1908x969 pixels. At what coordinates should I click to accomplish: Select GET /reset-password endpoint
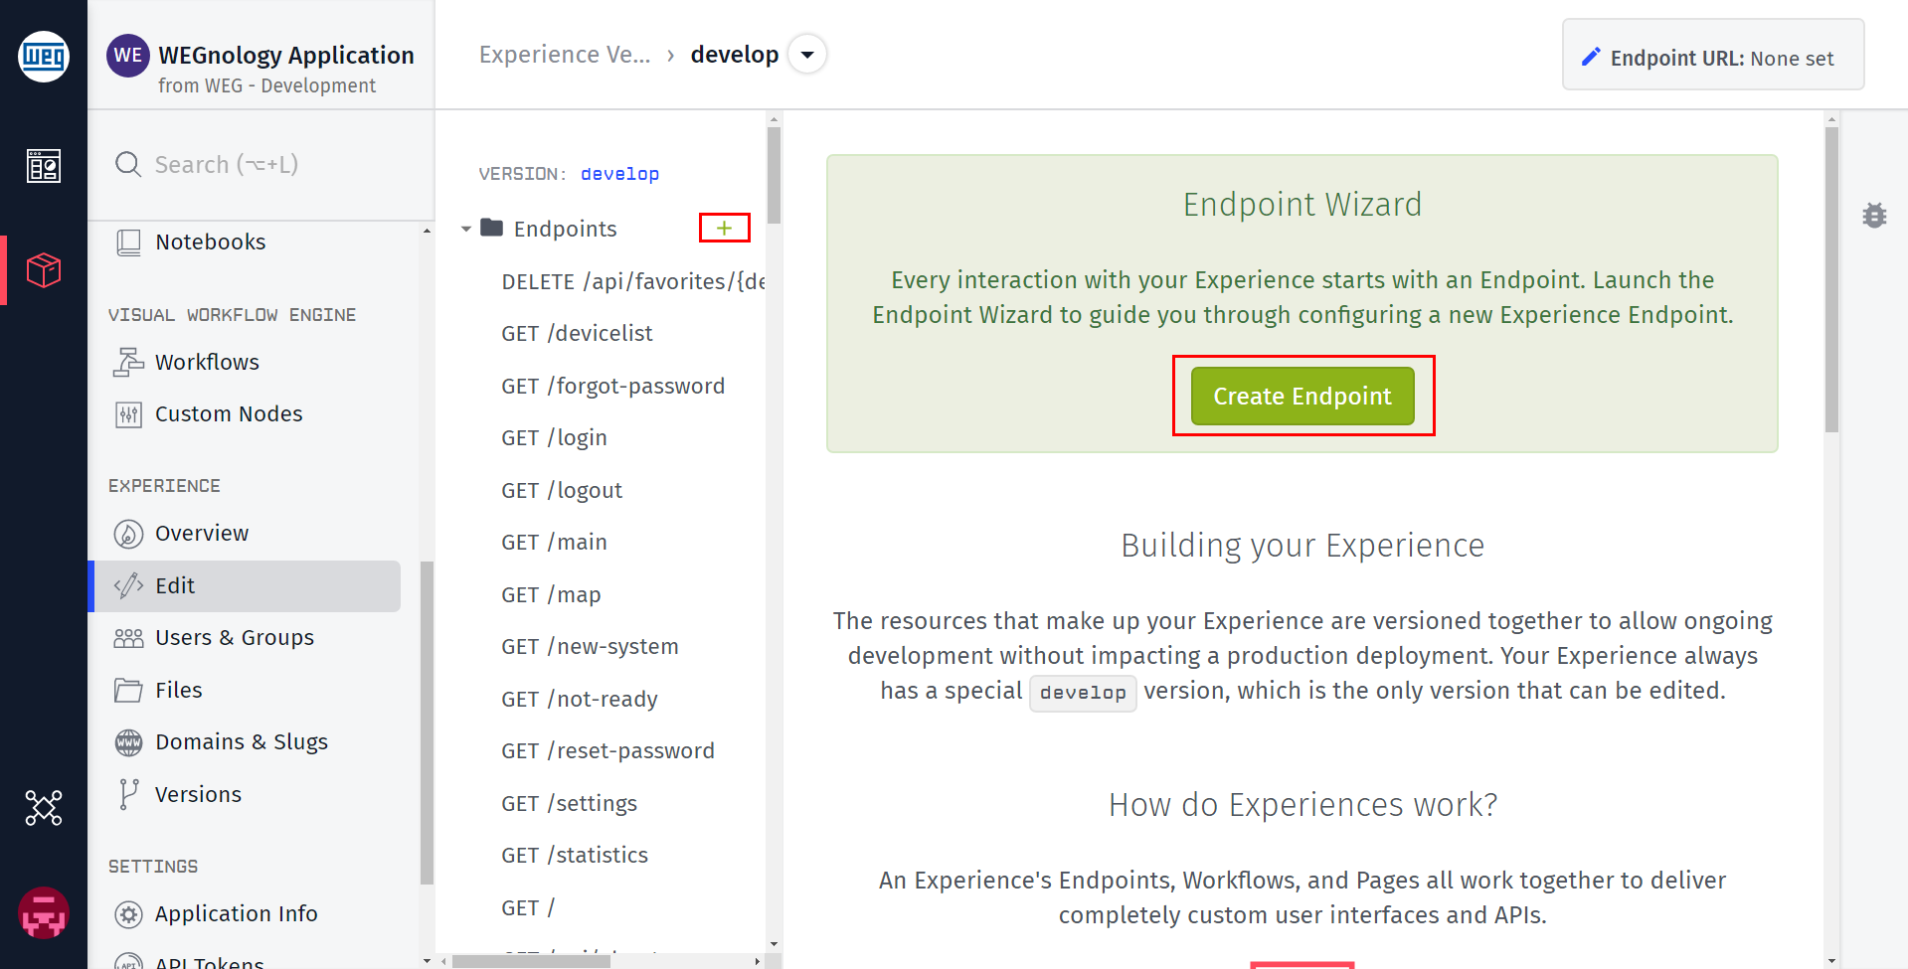pos(607,751)
